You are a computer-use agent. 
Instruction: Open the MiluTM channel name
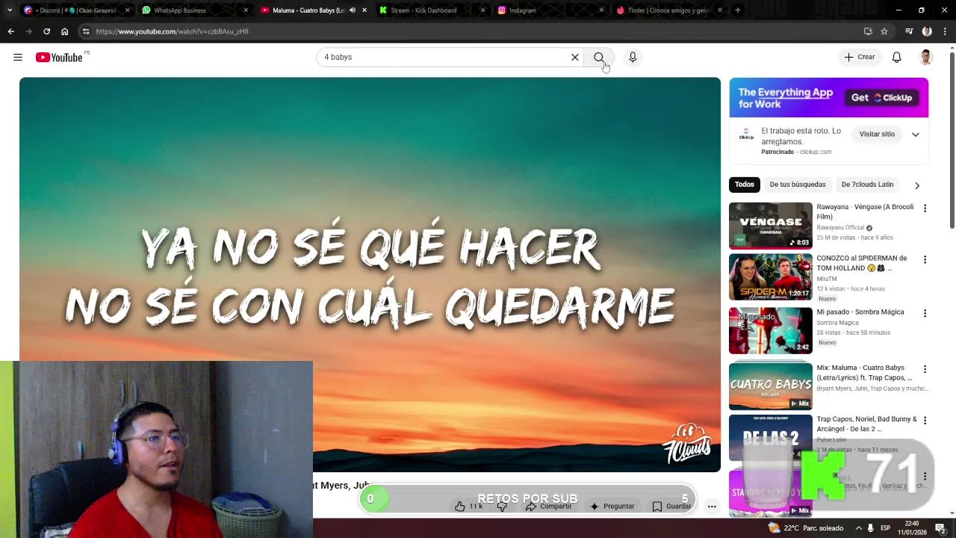(x=827, y=279)
